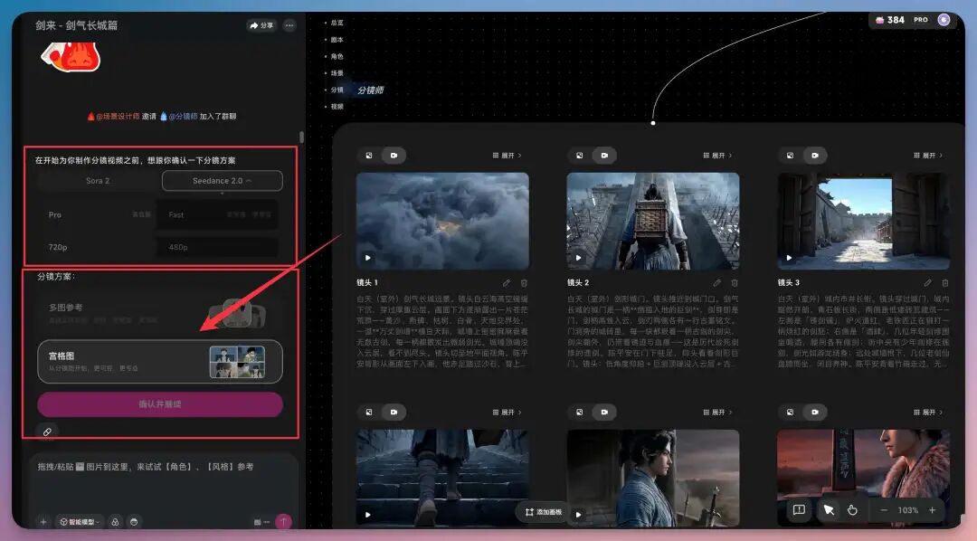977x541 pixels.
Task: Select the Pro quality option
Action: [97, 214]
